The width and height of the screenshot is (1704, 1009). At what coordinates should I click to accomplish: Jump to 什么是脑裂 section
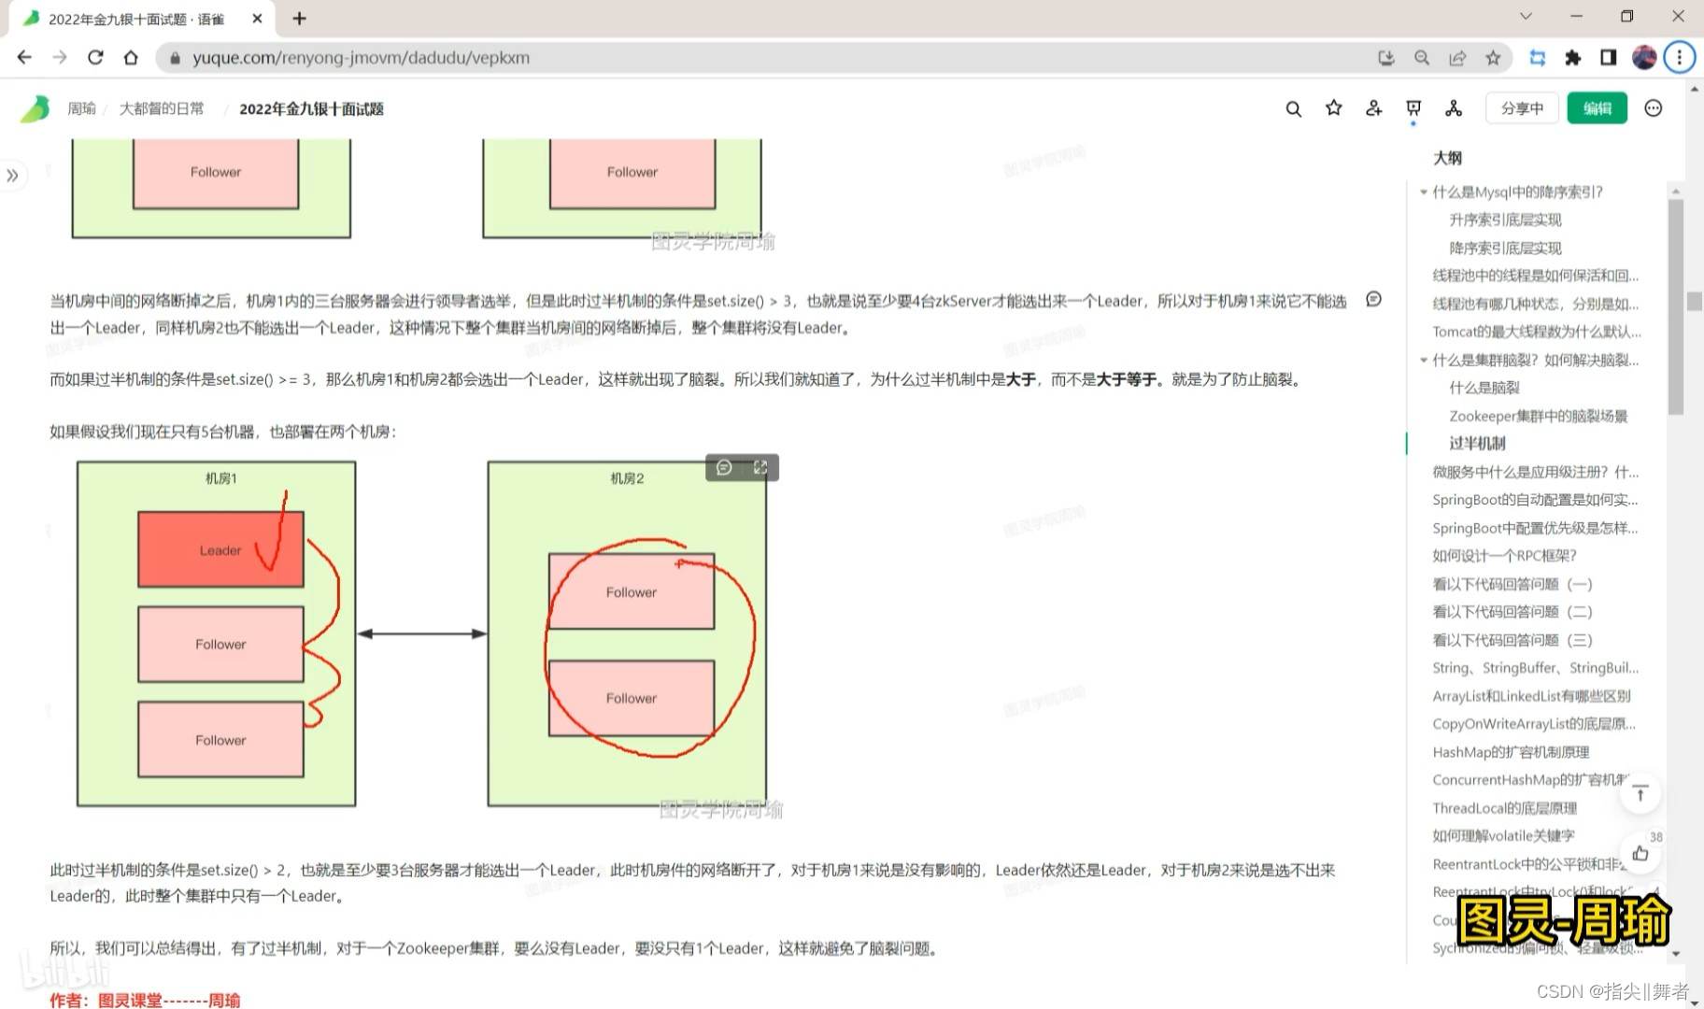coord(1484,388)
